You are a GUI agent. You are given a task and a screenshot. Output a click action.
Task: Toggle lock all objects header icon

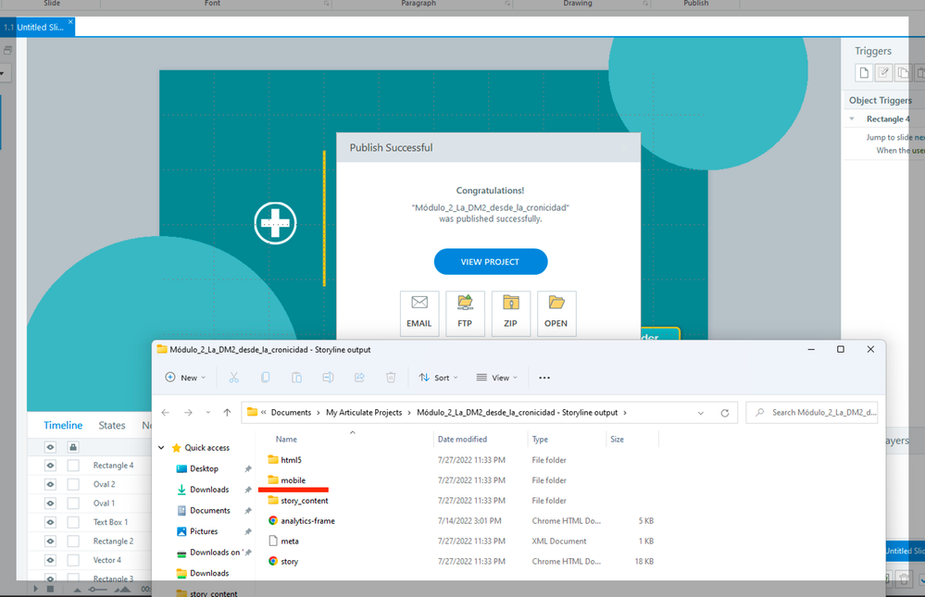[x=73, y=447]
